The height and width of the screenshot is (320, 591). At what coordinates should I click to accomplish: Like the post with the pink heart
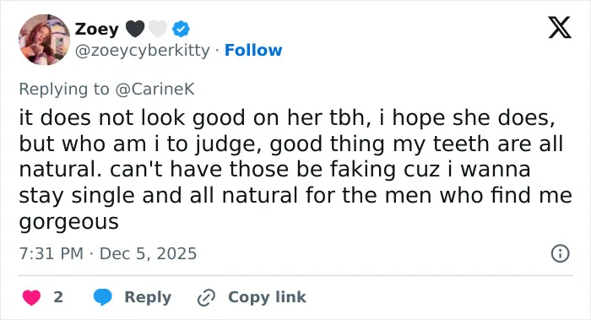31,297
